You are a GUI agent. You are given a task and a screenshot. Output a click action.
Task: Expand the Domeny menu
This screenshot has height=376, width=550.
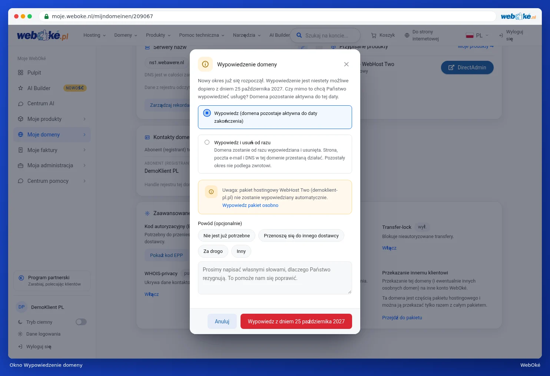[x=126, y=35]
